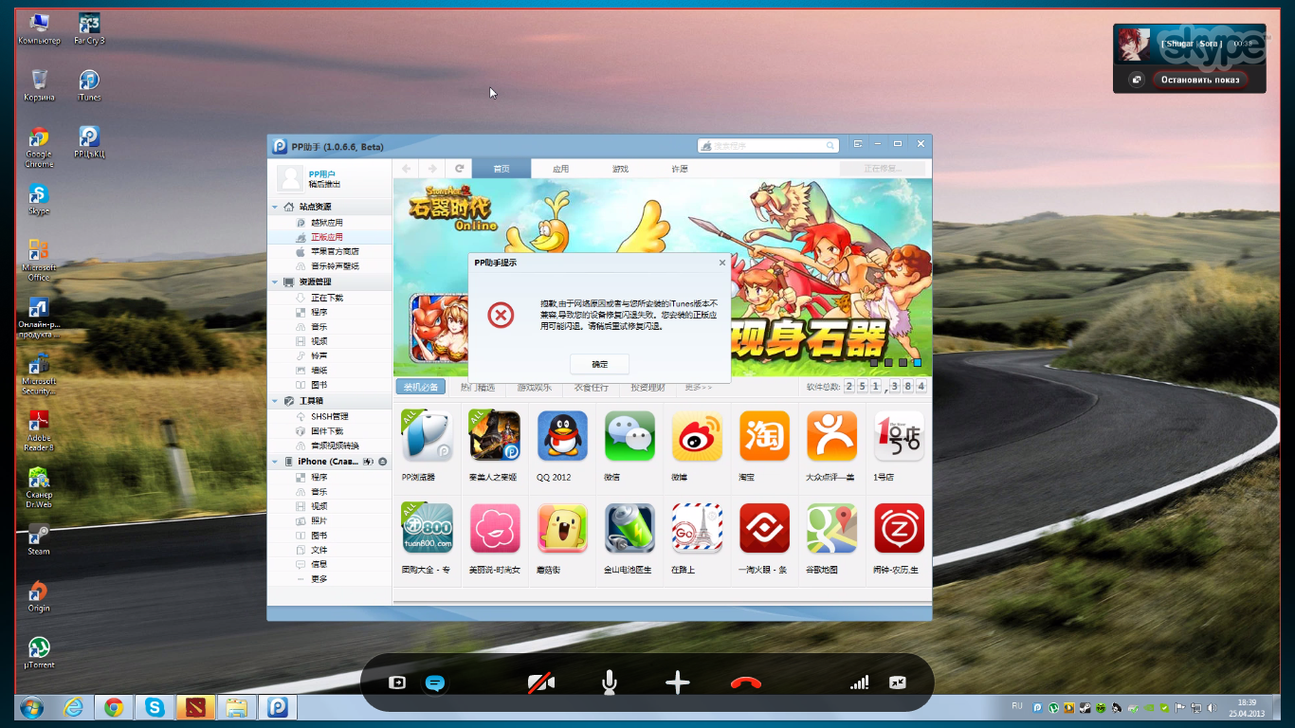Viewport: 1295px width, 728px height.
Task: Select the 金山电池医生 battery app icon
Action: pyautogui.click(x=629, y=527)
